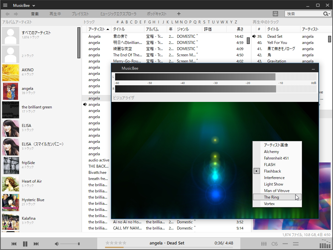Jump to letter M in alphabet bar
333x250 pixels.
point(177,22)
